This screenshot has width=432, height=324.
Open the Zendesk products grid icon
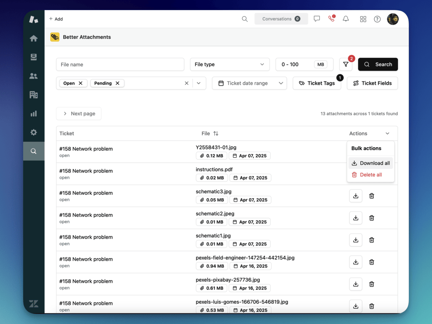point(363,19)
